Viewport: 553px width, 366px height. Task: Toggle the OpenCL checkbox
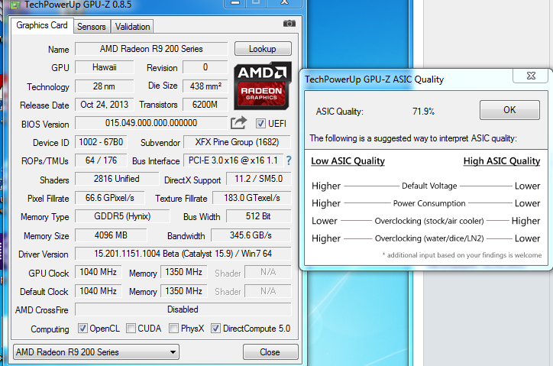tap(82, 329)
